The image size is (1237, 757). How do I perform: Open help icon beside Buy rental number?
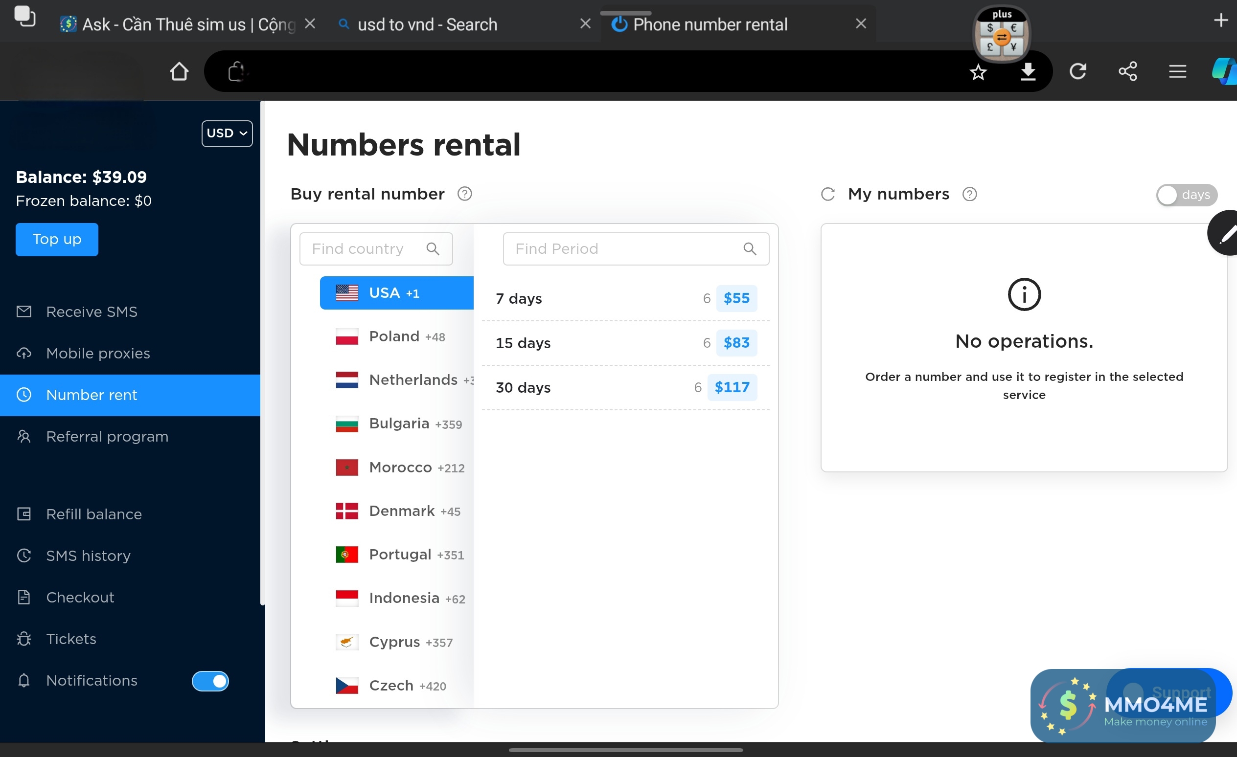point(464,194)
